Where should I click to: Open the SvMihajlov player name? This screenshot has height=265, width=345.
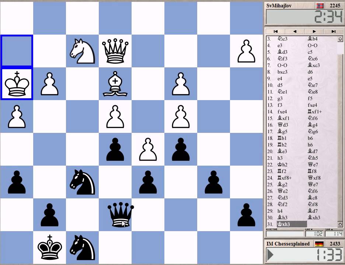click(x=279, y=6)
